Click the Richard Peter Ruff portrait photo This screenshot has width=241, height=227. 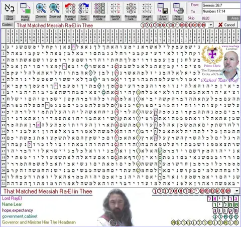pos(231,65)
